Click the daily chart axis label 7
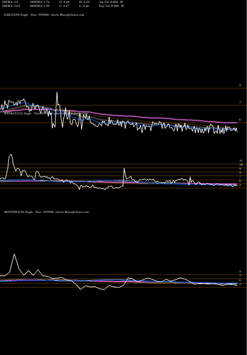This screenshot has width=247, height=355. (x=240, y=103)
